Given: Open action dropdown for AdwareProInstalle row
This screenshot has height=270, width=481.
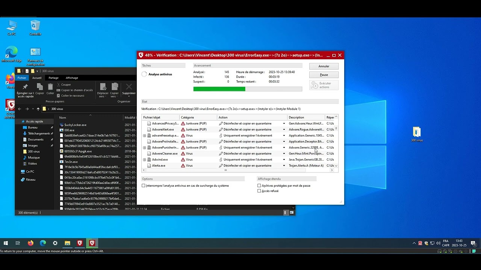Looking at the screenshot, I should [284, 141].
